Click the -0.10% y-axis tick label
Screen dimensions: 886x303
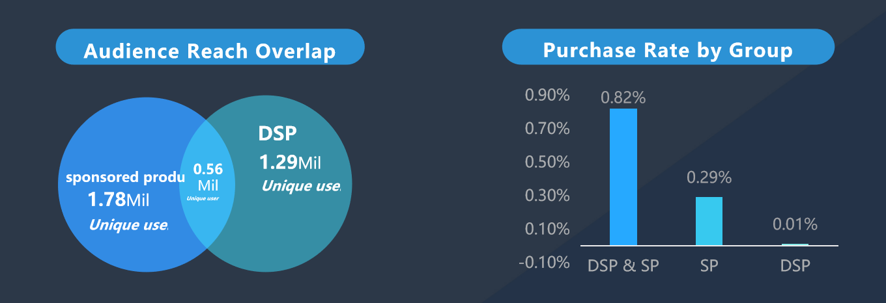545,262
